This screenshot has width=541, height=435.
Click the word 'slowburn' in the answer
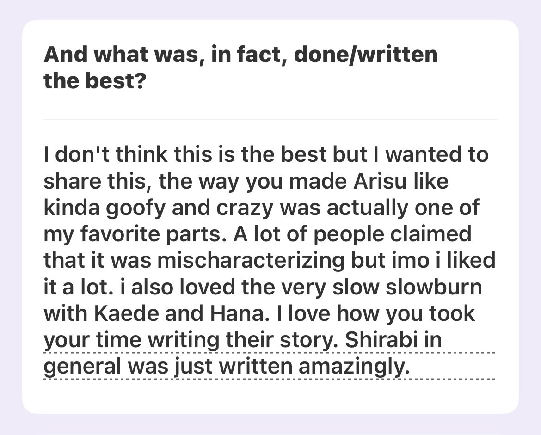433,287
